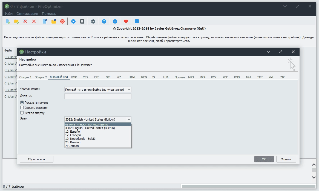Viewport: 319px width, 191px height.
Task: Click the file with arrow toolbar icon
Action: [45, 21]
